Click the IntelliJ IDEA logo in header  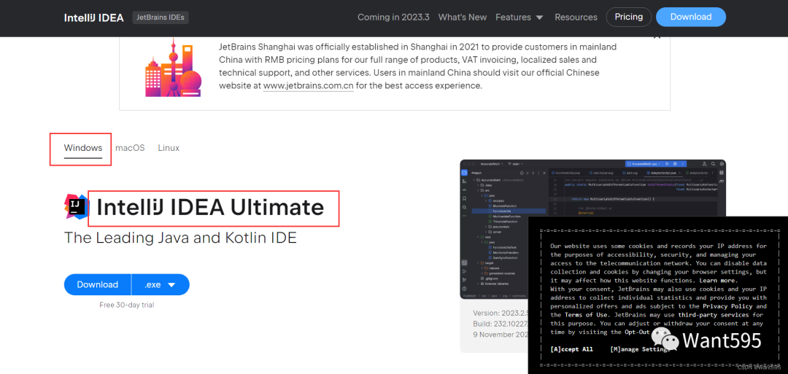(x=94, y=17)
